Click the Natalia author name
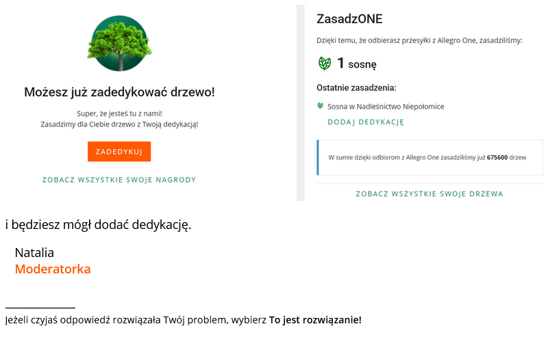The width and height of the screenshot is (546, 337). point(34,253)
